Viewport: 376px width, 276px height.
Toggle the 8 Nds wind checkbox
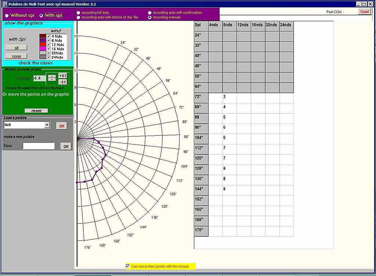(x=49, y=40)
